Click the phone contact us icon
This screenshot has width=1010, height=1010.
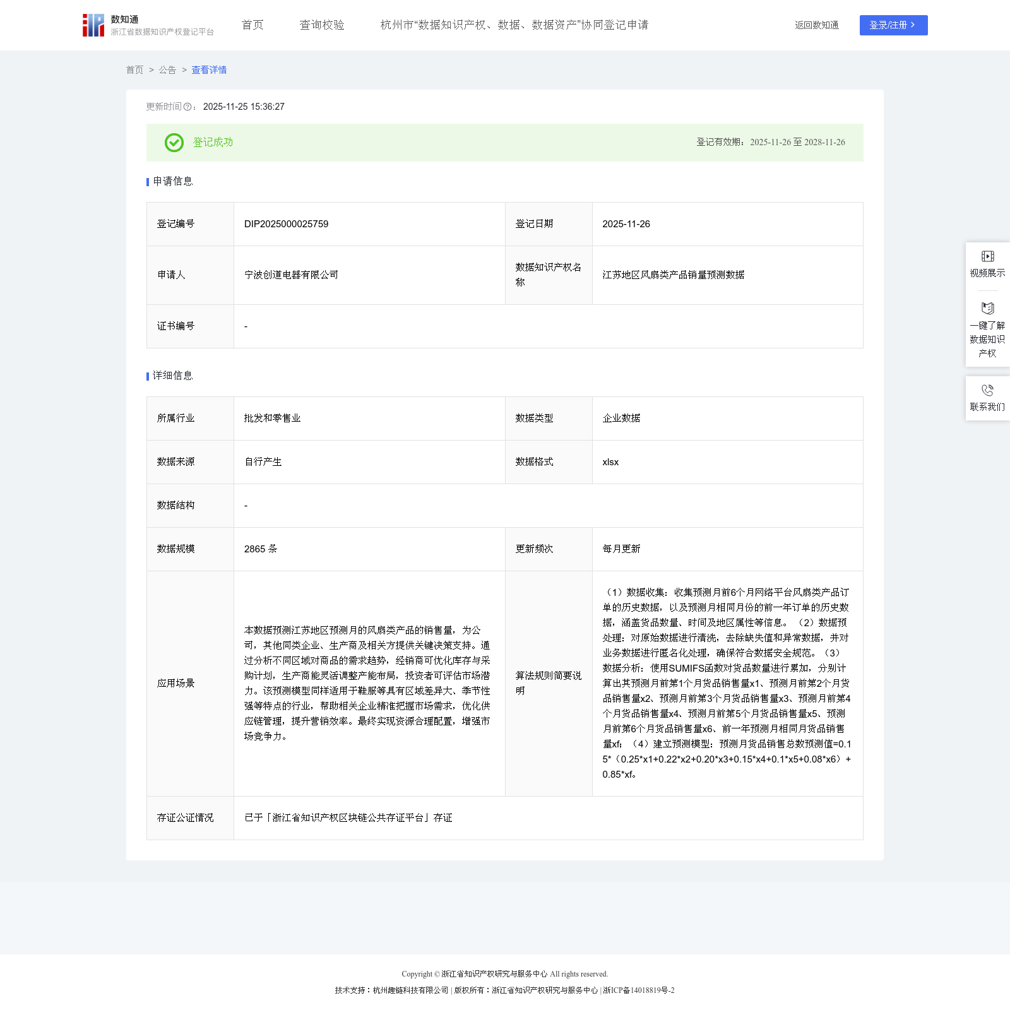click(x=987, y=390)
